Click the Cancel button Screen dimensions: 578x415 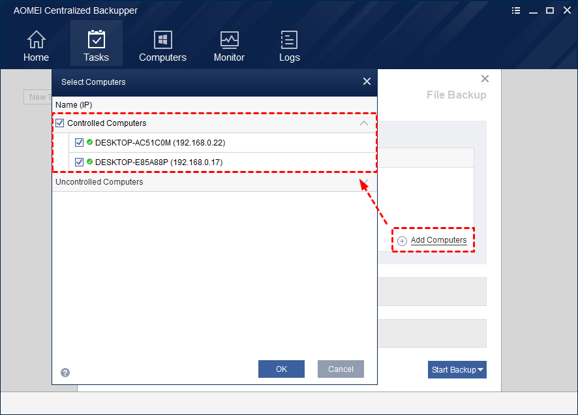coord(341,369)
